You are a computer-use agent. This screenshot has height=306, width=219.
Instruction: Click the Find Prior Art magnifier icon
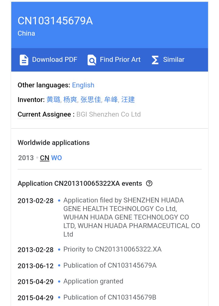[x=92, y=60]
